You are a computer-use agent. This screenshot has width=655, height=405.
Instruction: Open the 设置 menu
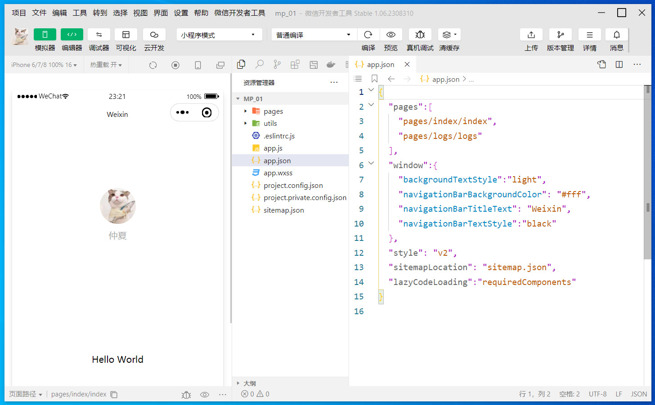coord(181,13)
